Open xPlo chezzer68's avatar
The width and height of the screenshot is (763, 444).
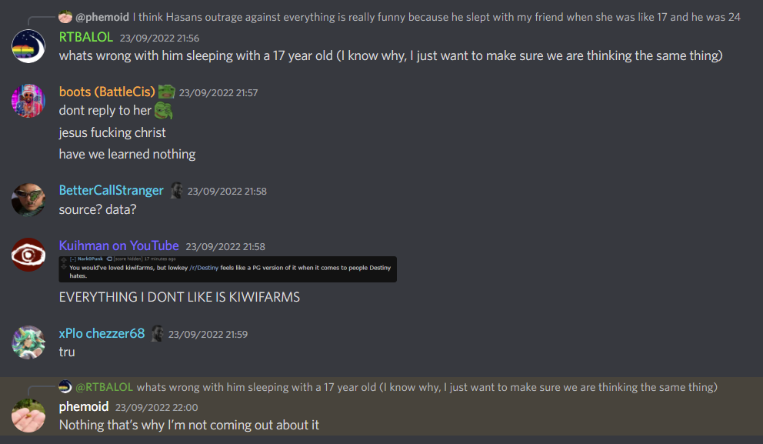click(x=28, y=342)
